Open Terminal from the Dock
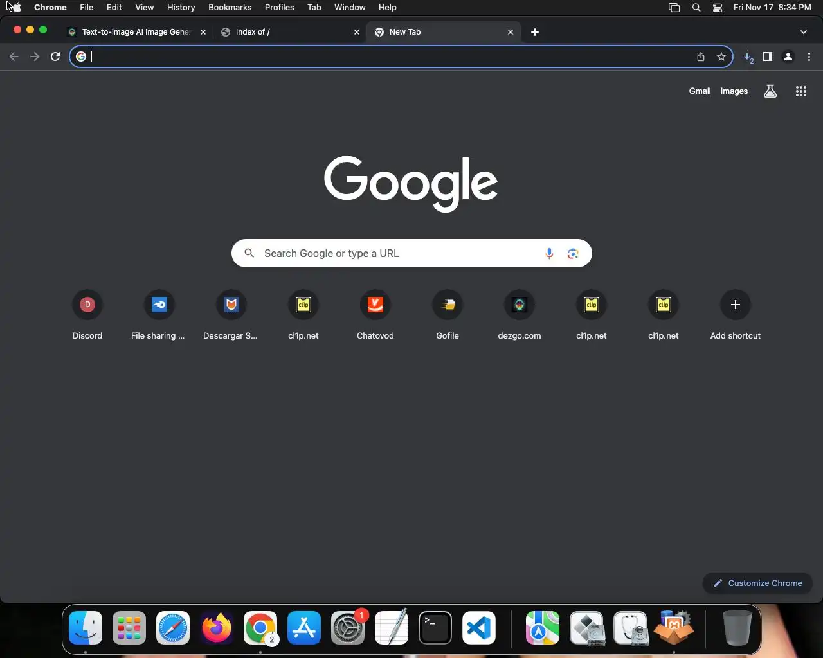This screenshot has height=658, width=823. pyautogui.click(x=435, y=628)
